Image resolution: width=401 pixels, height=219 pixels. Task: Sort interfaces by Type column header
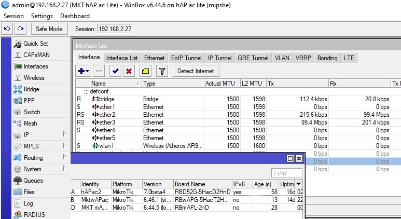tap(173, 84)
